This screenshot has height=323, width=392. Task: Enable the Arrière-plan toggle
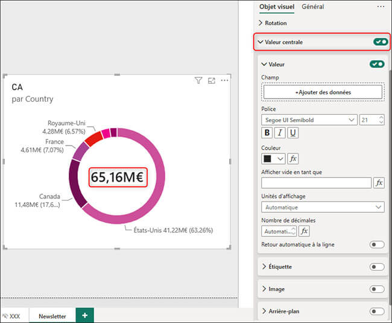tap(377, 312)
